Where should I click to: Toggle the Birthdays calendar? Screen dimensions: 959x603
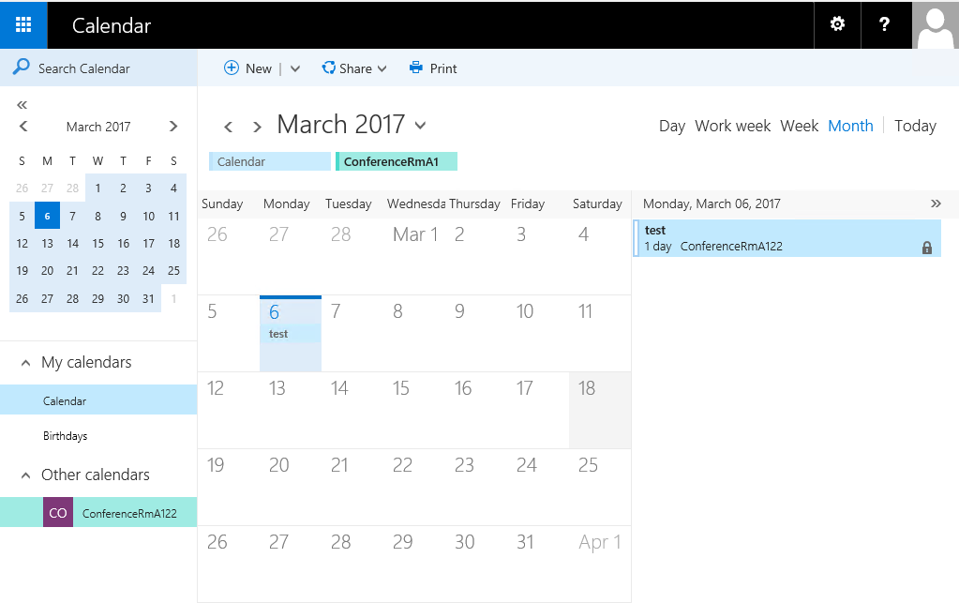tap(65, 436)
